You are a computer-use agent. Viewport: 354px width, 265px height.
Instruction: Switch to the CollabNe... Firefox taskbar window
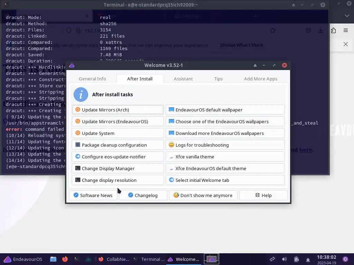(114, 259)
